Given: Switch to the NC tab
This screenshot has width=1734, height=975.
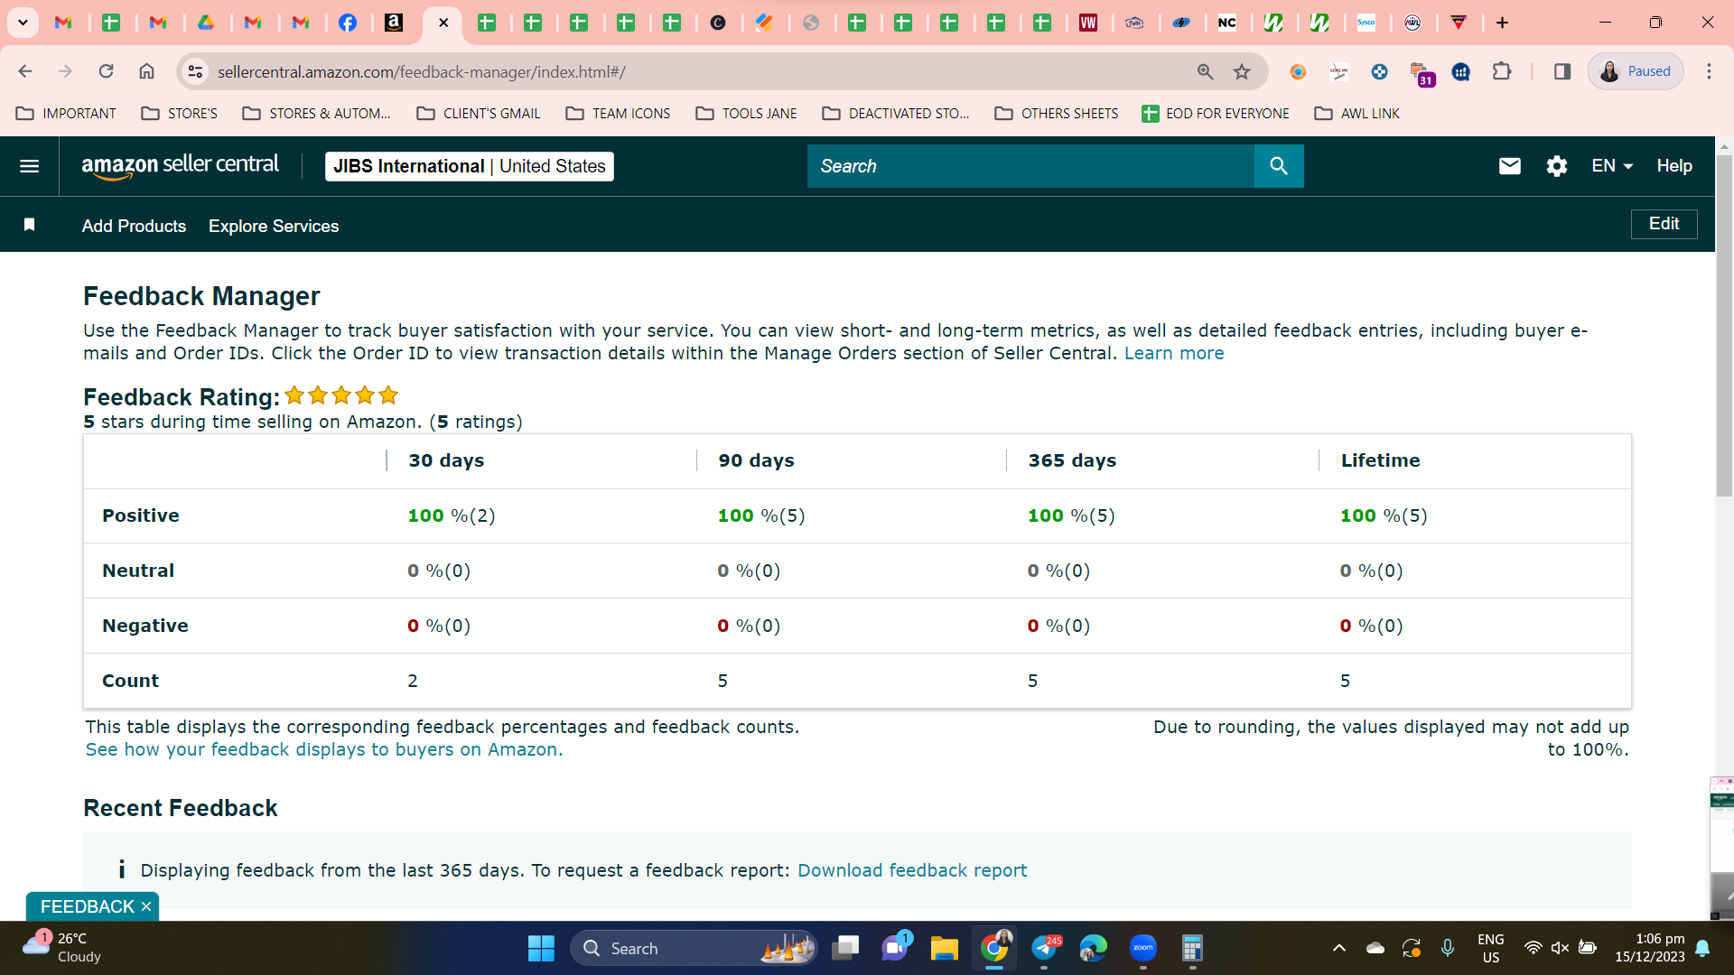Looking at the screenshot, I should click(x=1226, y=23).
